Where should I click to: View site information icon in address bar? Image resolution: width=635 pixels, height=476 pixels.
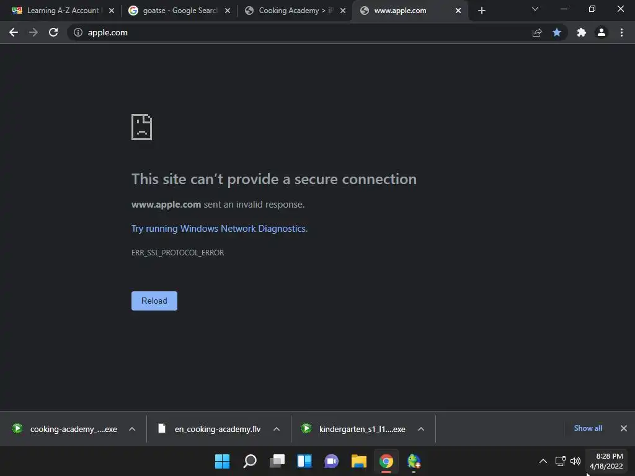(x=78, y=32)
